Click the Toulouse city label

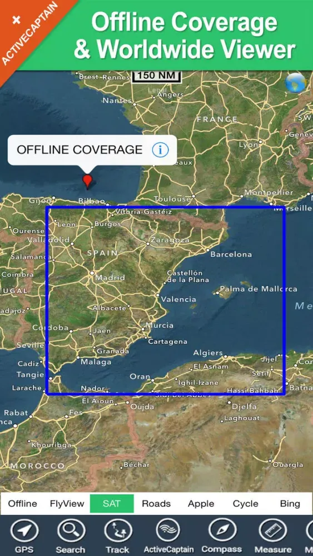[x=172, y=199]
